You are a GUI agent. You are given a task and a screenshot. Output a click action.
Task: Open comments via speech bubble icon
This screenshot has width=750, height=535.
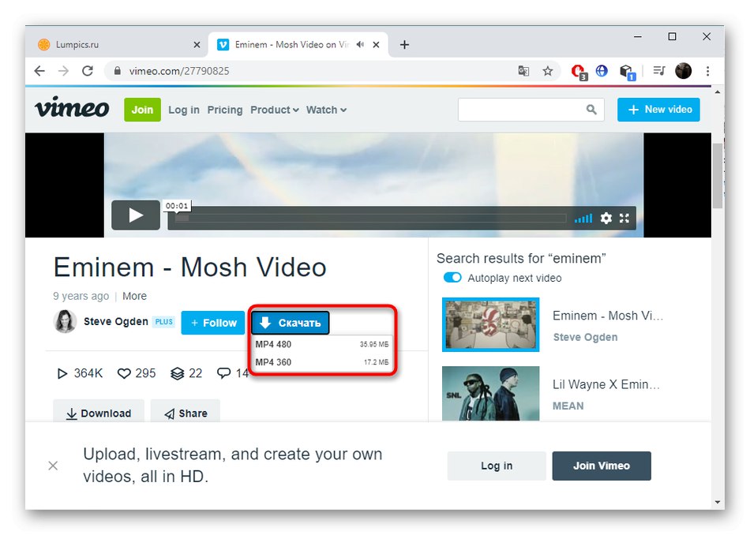tap(223, 373)
